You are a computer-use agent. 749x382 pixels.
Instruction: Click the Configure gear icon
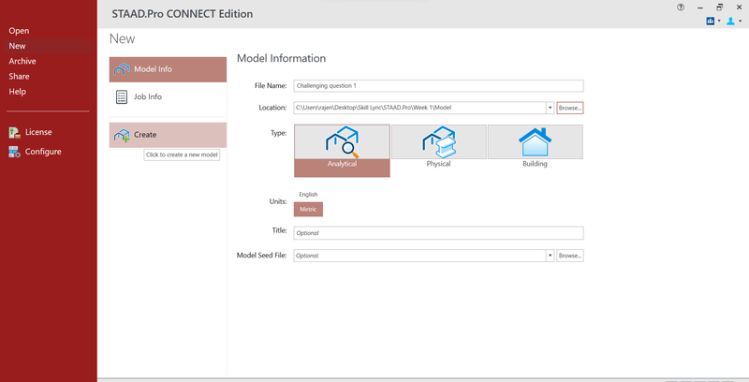[14, 152]
